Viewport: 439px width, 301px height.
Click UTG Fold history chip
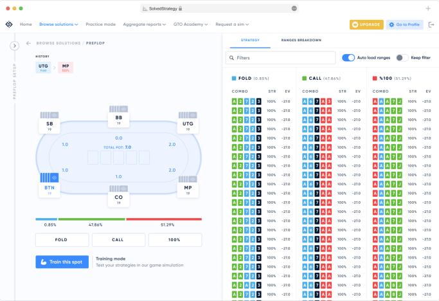[x=43, y=68]
